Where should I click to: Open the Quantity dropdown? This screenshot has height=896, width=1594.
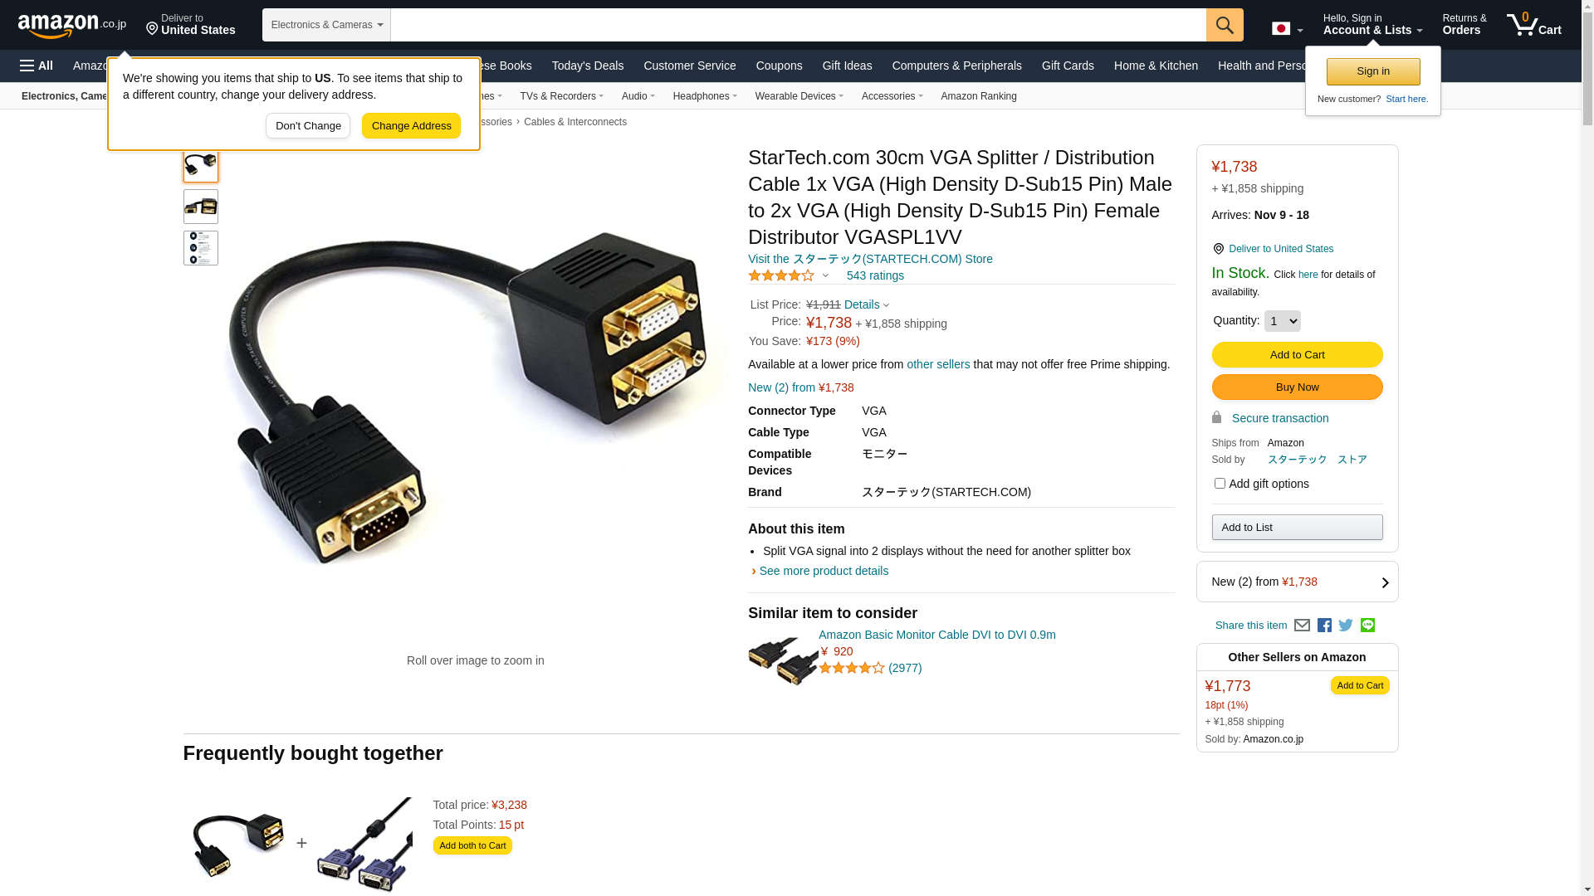tap(1282, 321)
